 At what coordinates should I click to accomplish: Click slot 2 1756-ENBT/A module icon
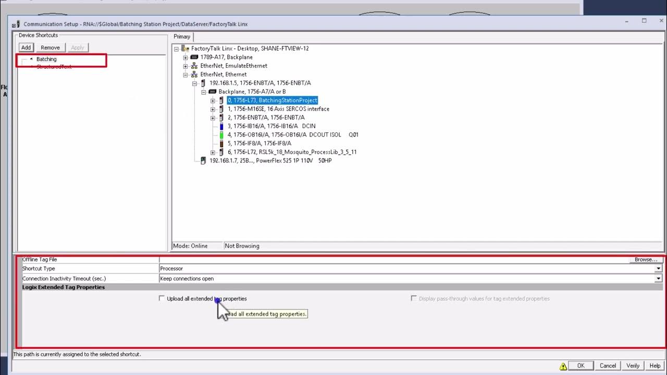click(x=221, y=118)
